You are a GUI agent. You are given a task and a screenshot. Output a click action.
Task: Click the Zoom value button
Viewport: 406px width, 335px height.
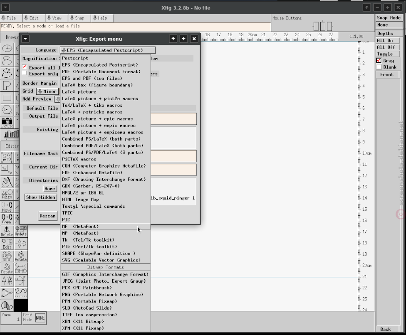point(11,318)
